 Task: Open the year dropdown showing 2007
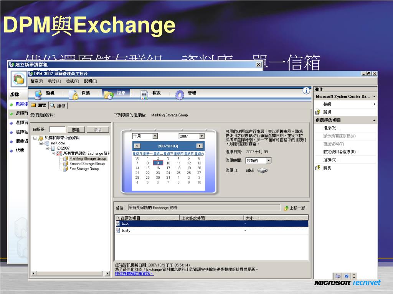202,136
